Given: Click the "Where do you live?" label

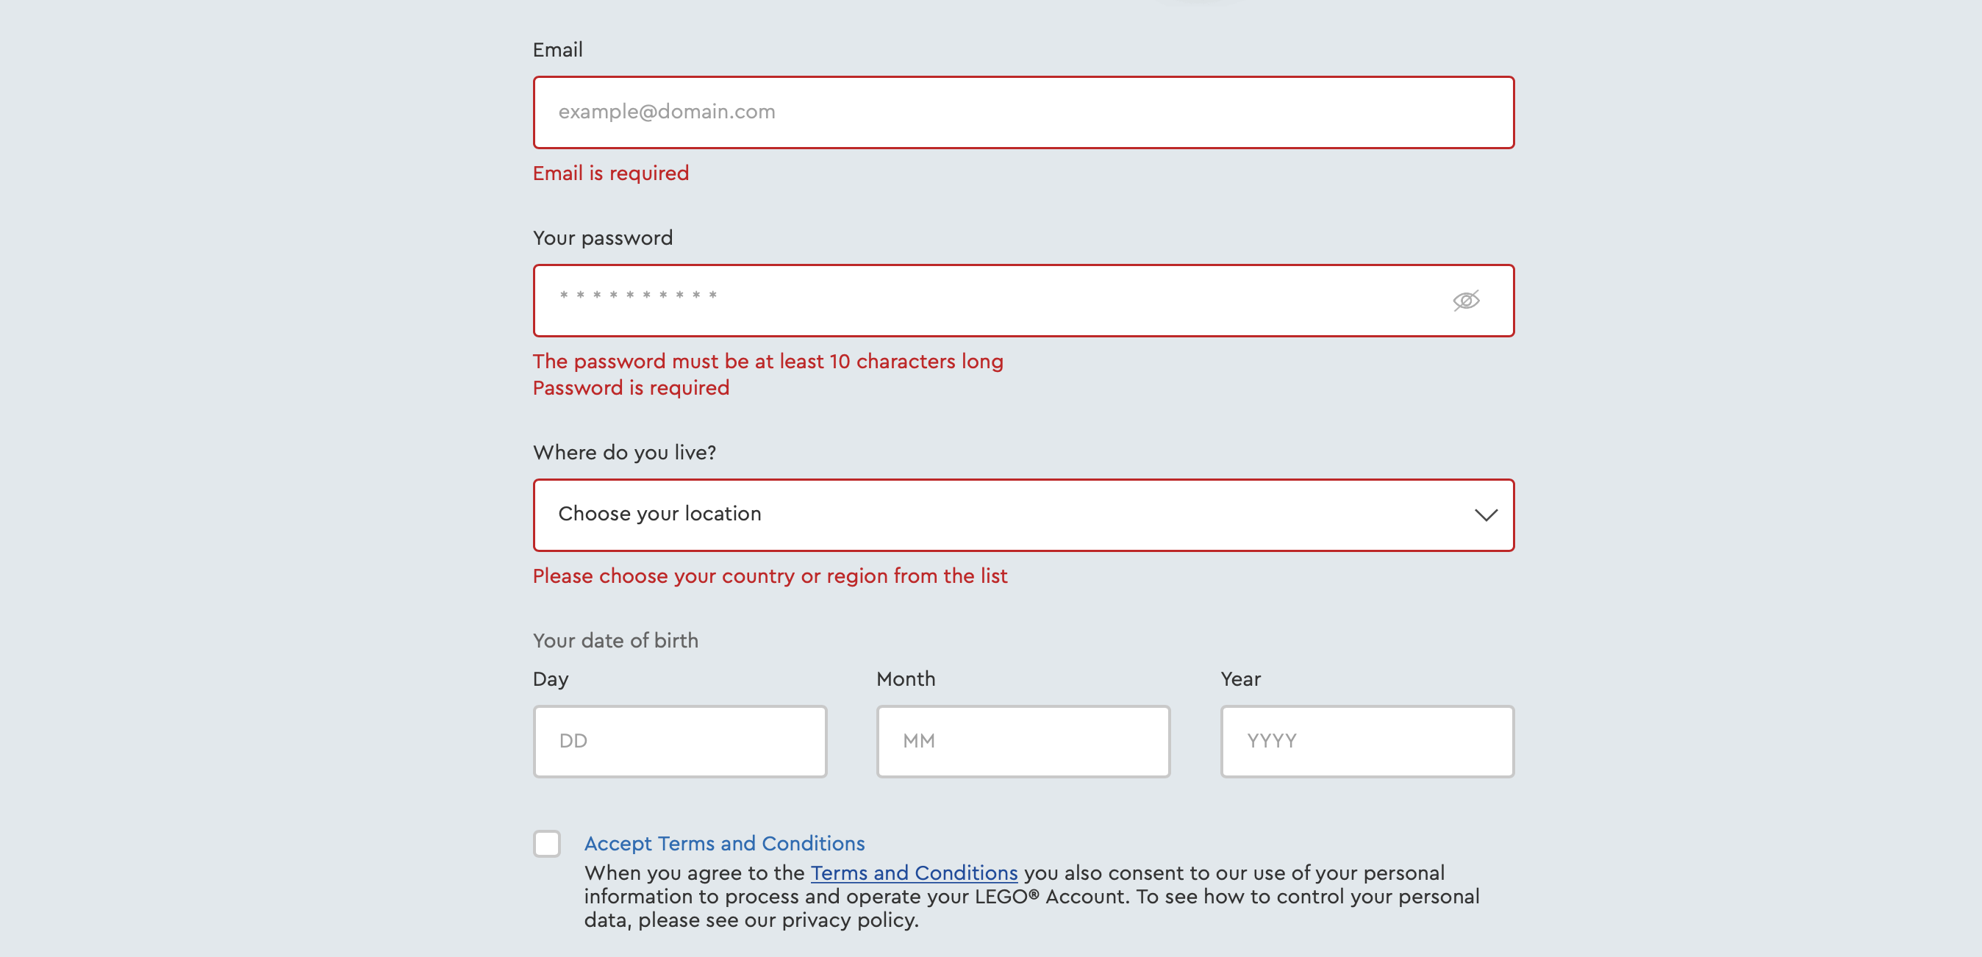Looking at the screenshot, I should click(x=624, y=452).
